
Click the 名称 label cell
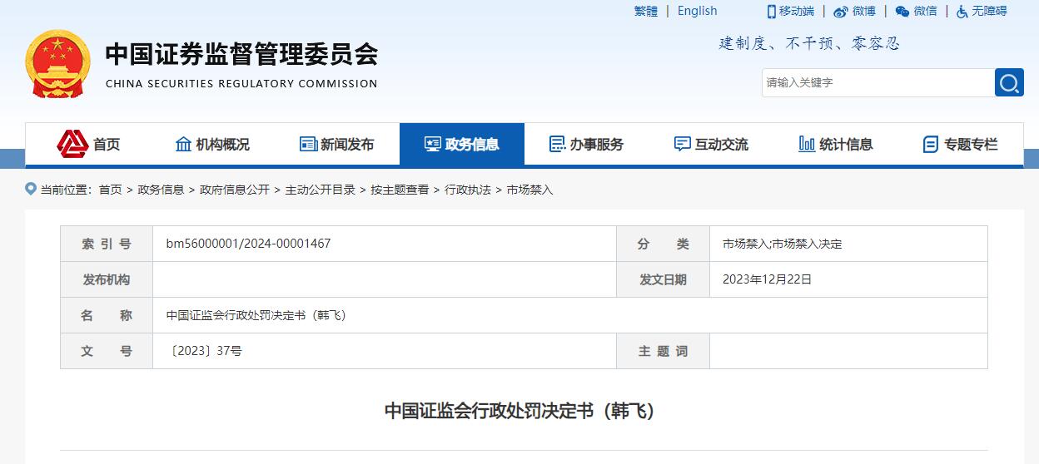point(107,315)
